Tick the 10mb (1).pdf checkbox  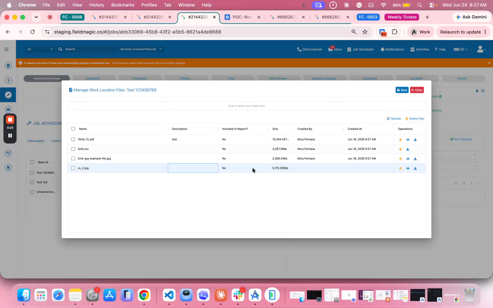[x=73, y=139]
